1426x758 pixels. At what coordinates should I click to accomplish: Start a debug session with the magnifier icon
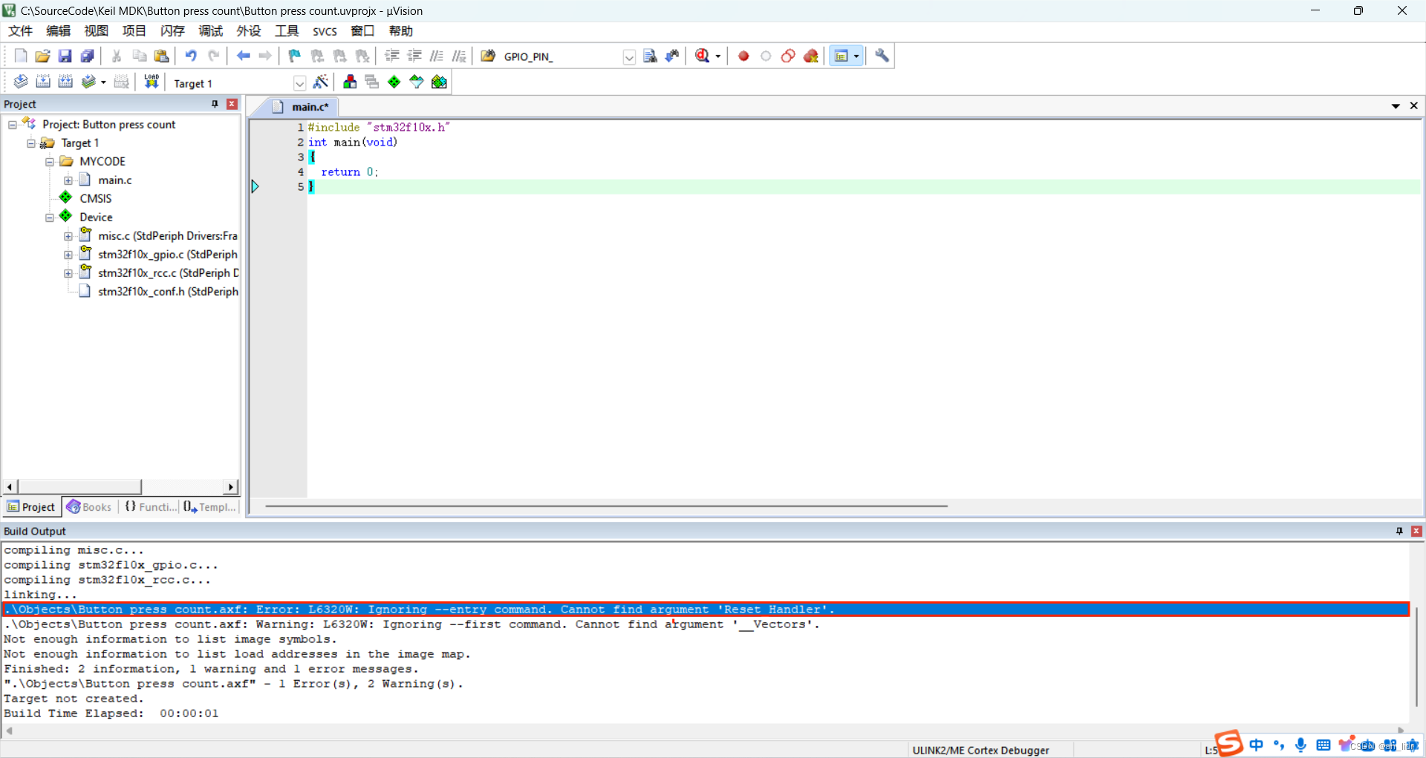tap(703, 56)
